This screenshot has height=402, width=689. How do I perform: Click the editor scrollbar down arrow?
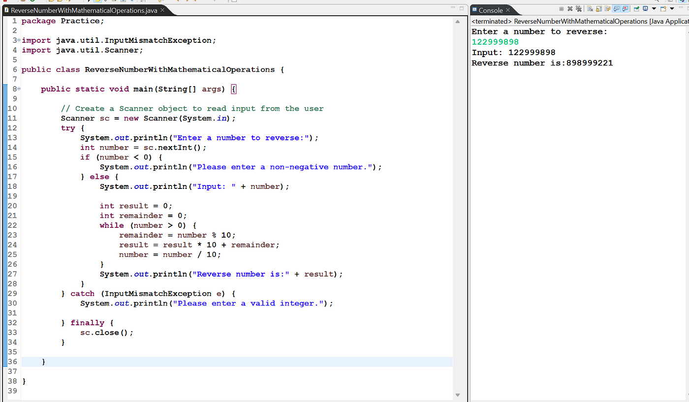(458, 395)
